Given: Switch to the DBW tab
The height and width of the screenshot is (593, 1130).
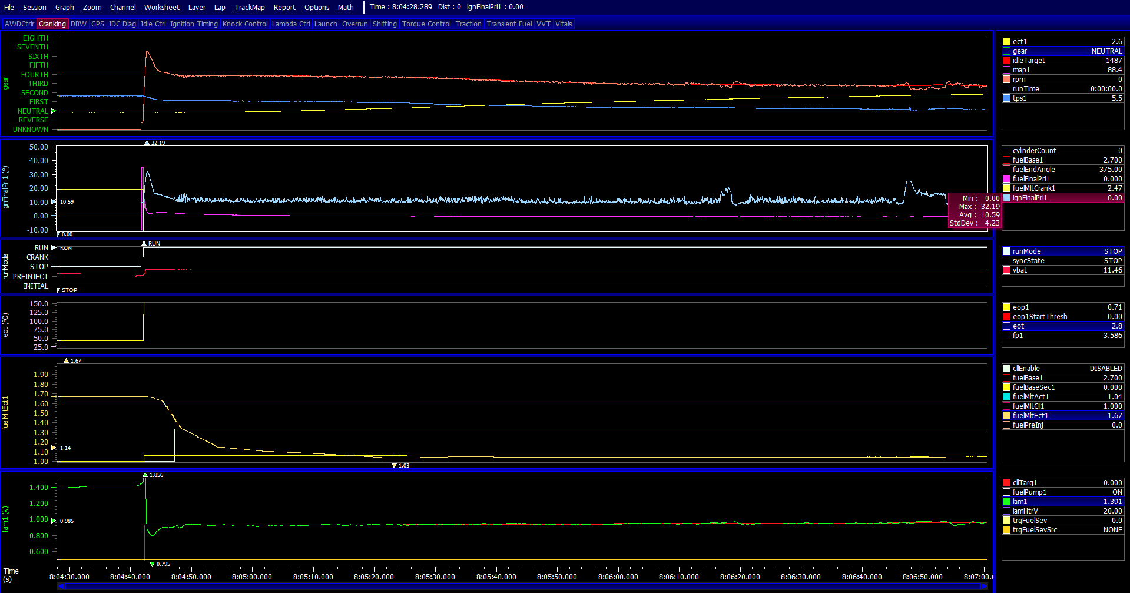Looking at the screenshot, I should [x=78, y=24].
